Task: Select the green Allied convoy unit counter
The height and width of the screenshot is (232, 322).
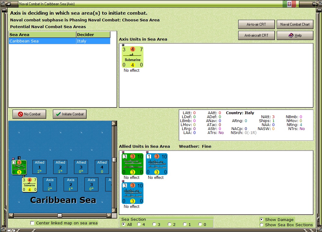Action: (x=132, y=164)
